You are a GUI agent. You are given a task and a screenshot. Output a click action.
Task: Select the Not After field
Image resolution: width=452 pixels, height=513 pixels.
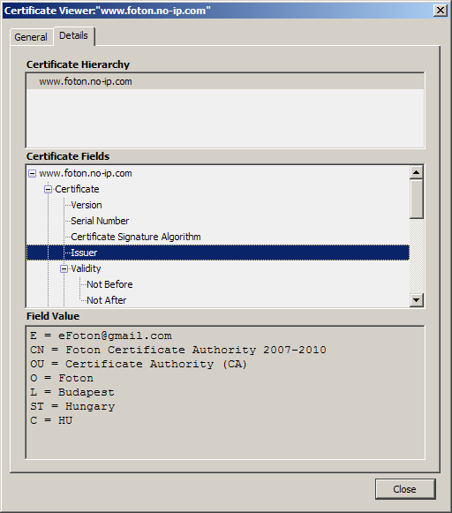click(106, 300)
